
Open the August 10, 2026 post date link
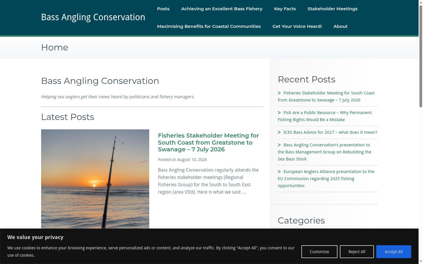192,160
